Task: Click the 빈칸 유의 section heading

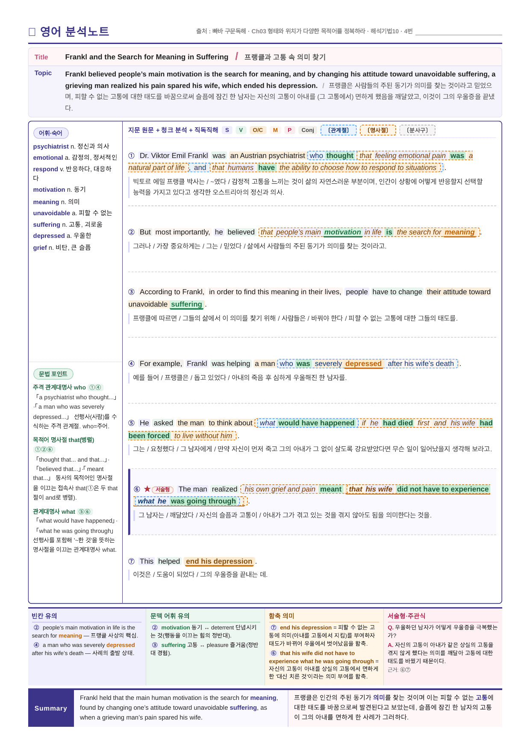Action: [x=44, y=616]
